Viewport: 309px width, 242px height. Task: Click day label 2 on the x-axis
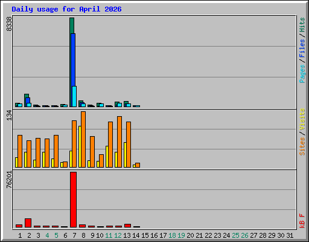[29, 235]
